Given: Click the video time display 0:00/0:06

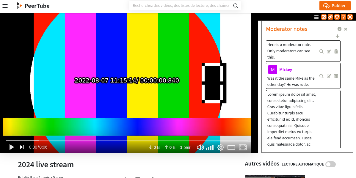Looking at the screenshot, I should pyautogui.click(x=38, y=147).
